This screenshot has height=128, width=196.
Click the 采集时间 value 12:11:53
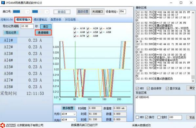point(35,94)
